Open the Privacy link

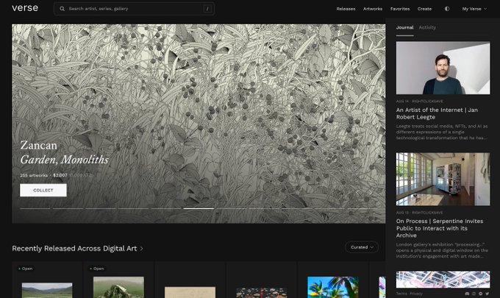pyautogui.click(x=416, y=294)
